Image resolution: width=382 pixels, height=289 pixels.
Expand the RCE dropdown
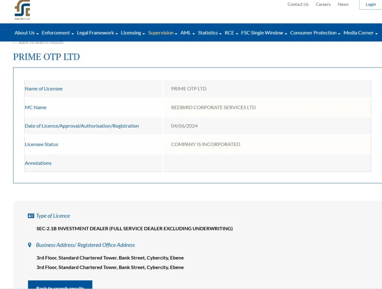click(x=231, y=33)
